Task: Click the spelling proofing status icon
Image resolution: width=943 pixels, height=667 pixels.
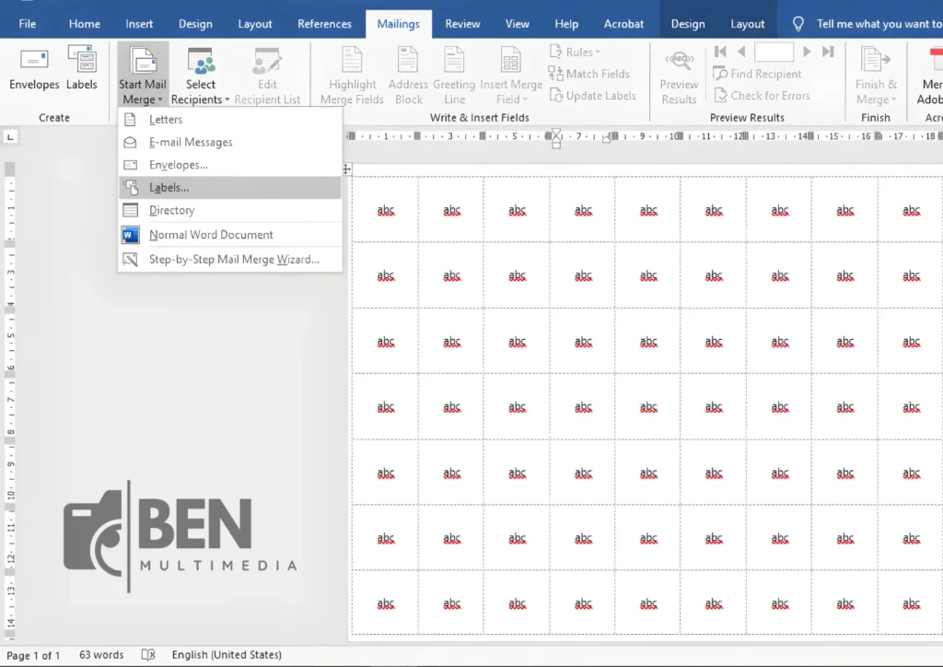Action: click(148, 655)
